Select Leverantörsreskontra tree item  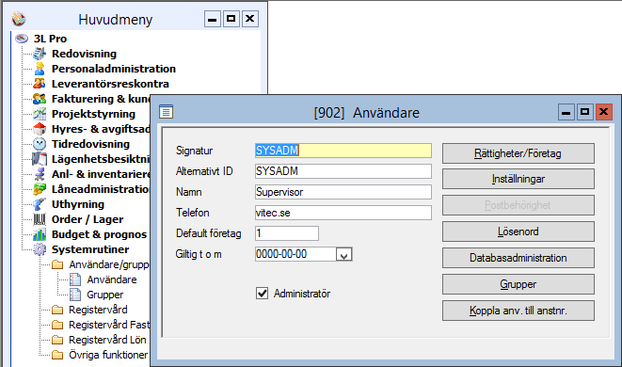click(x=110, y=84)
